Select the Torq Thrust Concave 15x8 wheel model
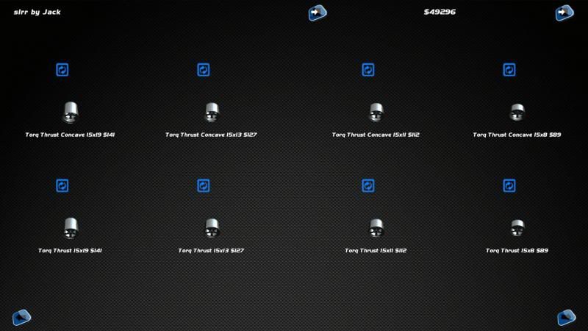 [x=517, y=113]
